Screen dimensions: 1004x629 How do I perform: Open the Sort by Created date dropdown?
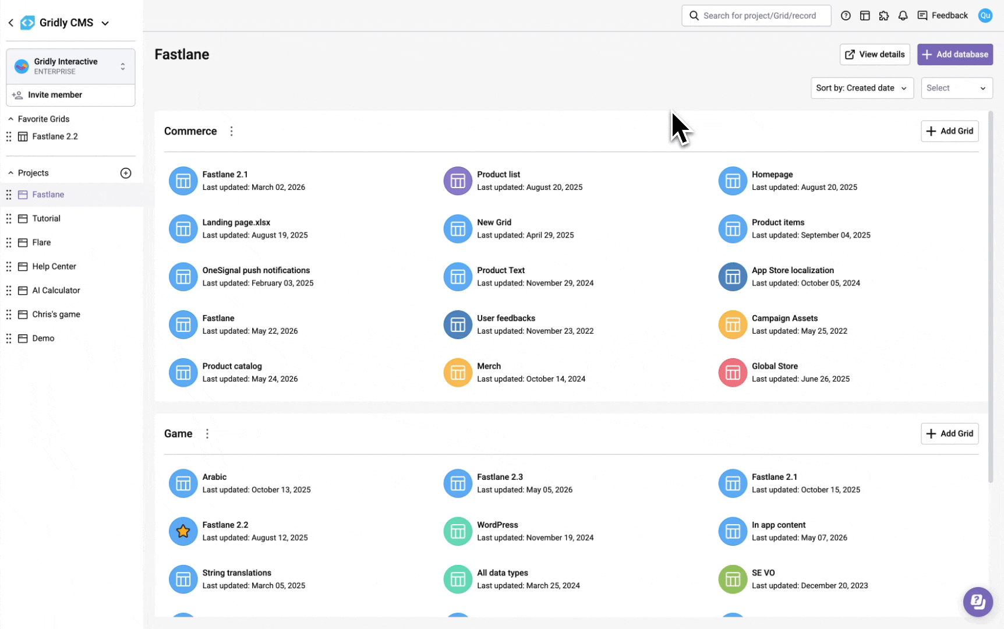862,88
